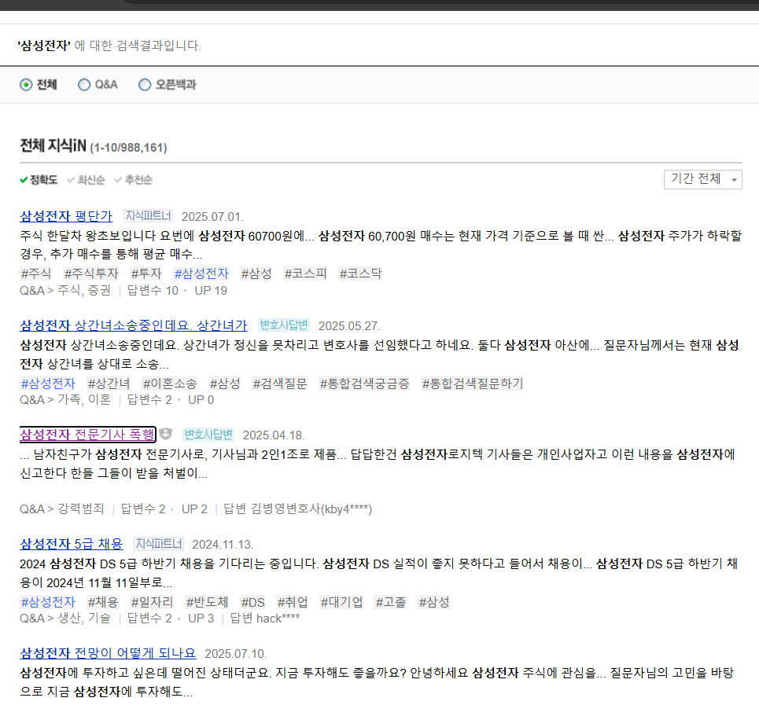Click the #코스피 tag
The image size is (759, 705).
pos(305,274)
